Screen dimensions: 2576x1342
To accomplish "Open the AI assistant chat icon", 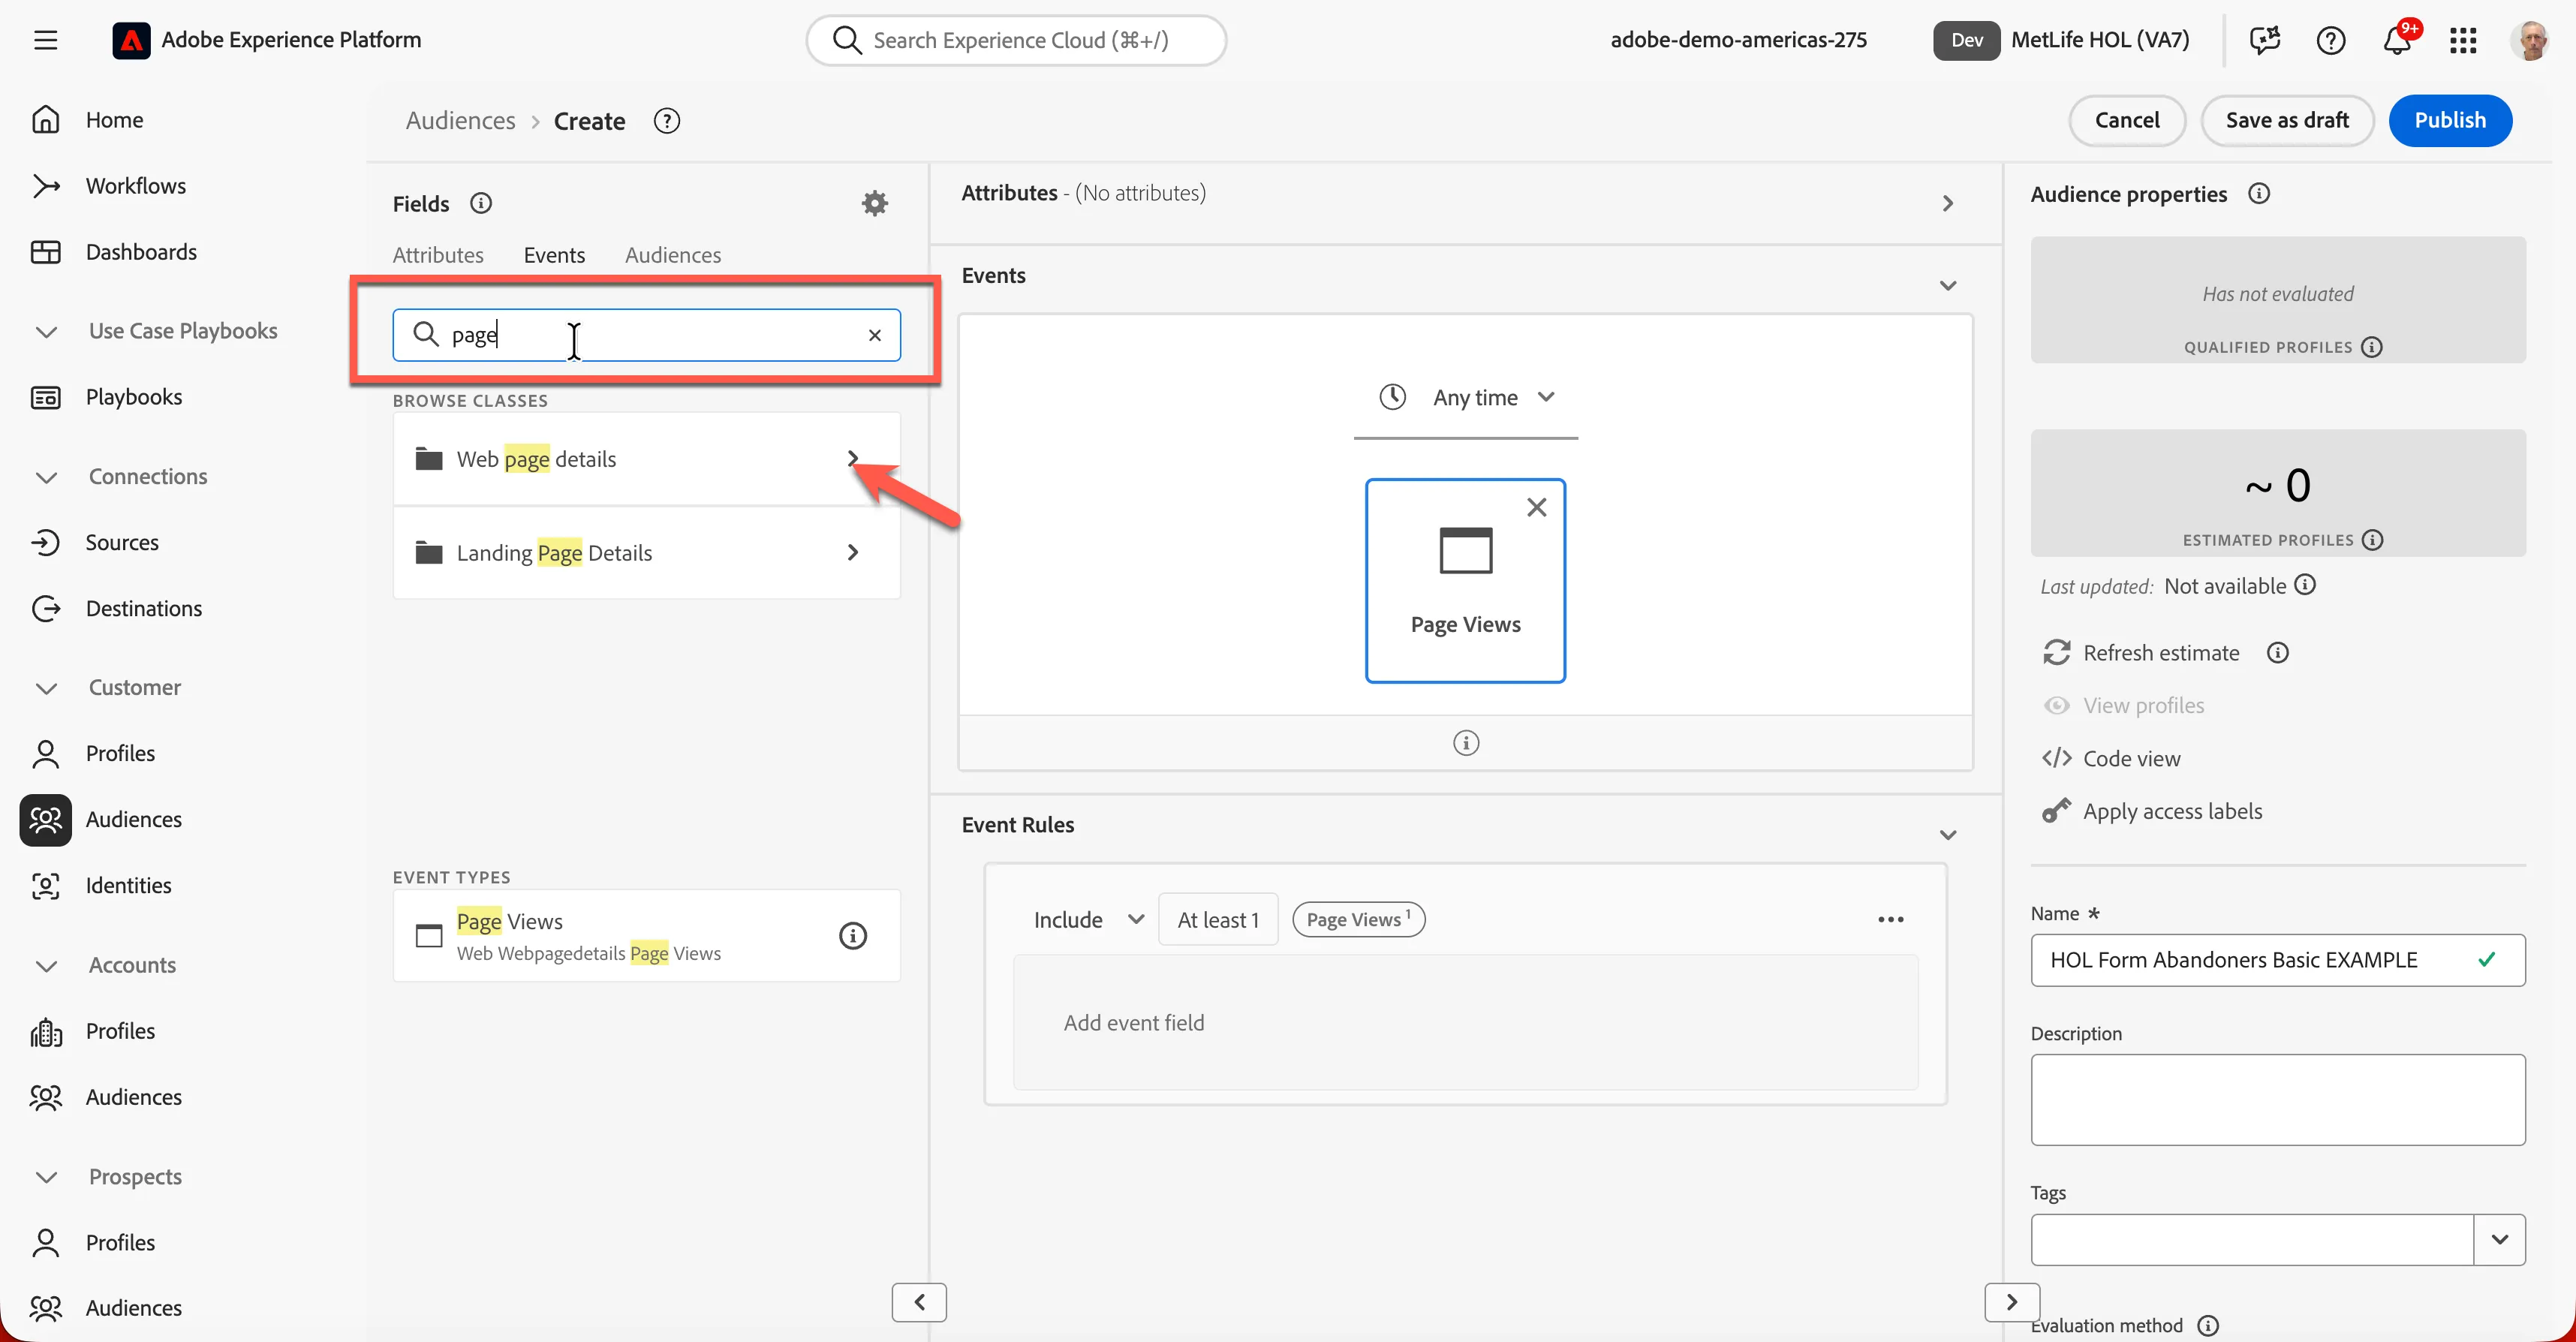I will point(2264,40).
